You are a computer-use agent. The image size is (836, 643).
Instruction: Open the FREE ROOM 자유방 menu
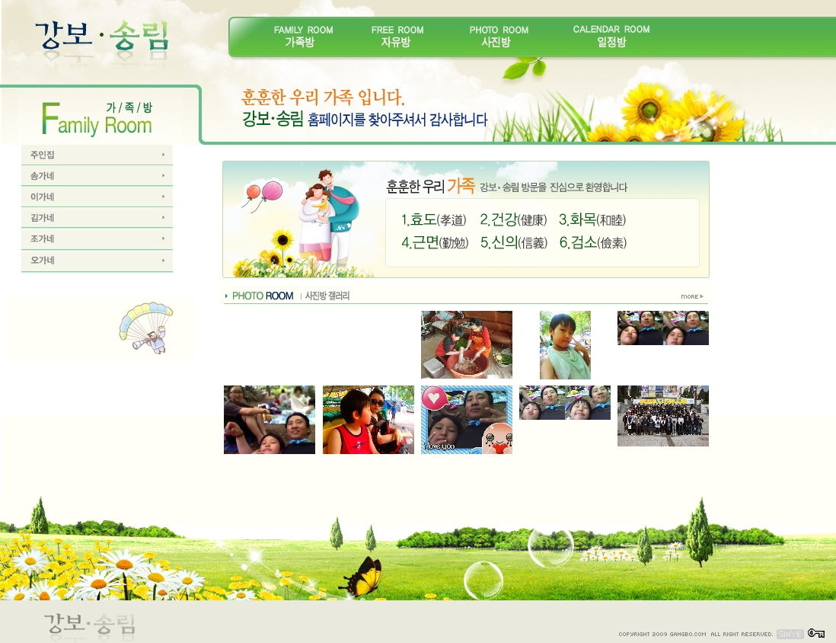tap(397, 36)
